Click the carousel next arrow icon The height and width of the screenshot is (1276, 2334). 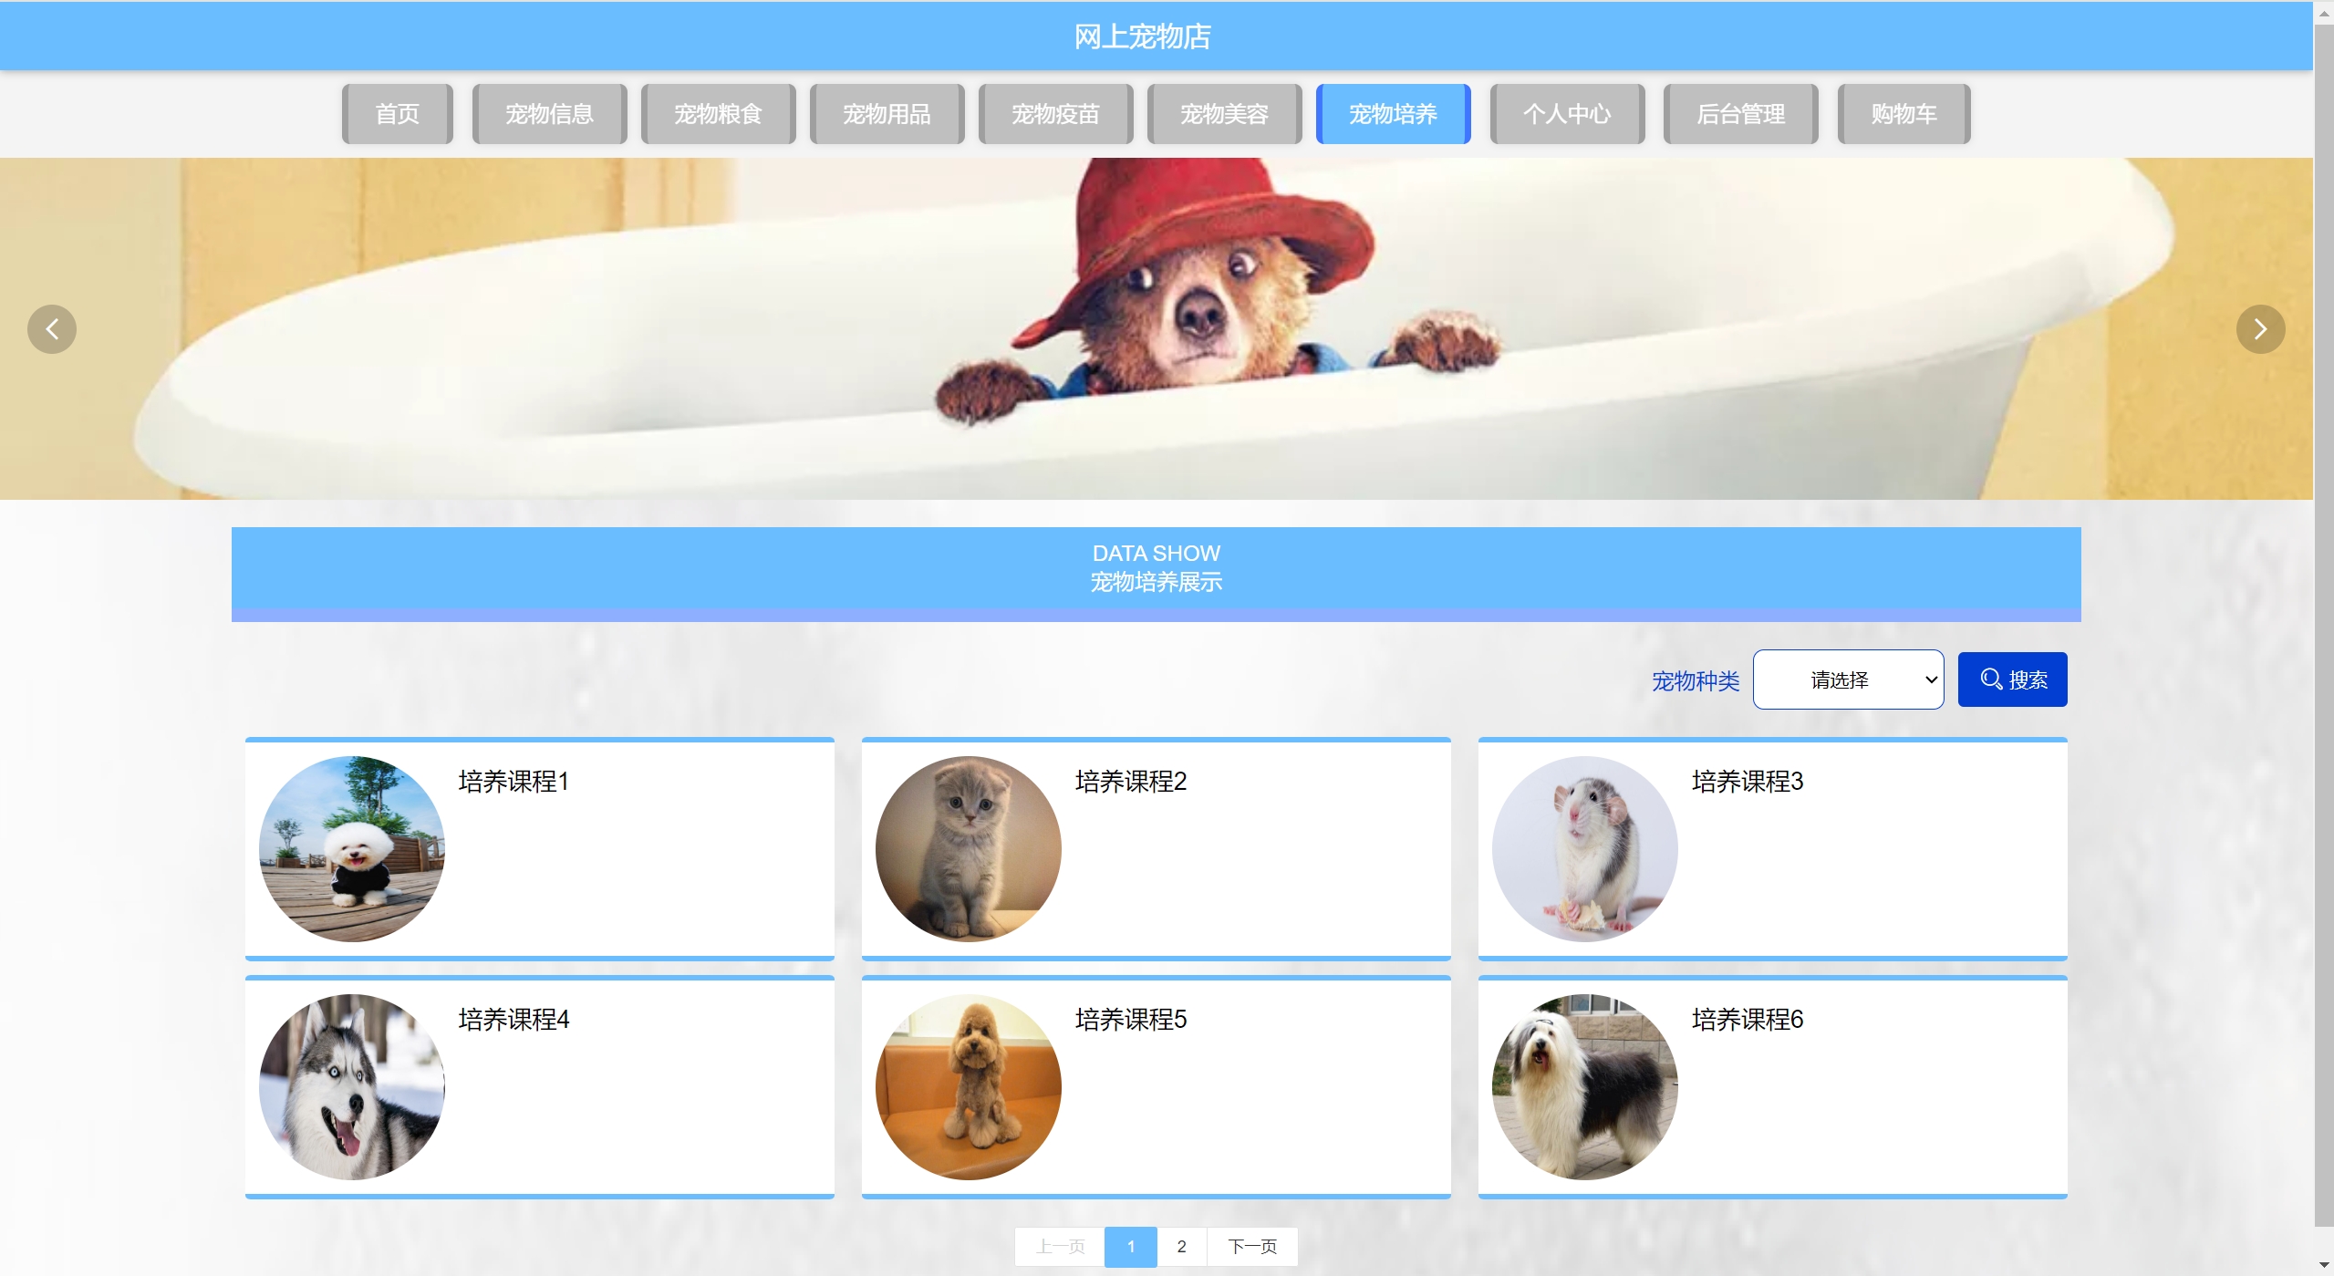pos(2259,329)
